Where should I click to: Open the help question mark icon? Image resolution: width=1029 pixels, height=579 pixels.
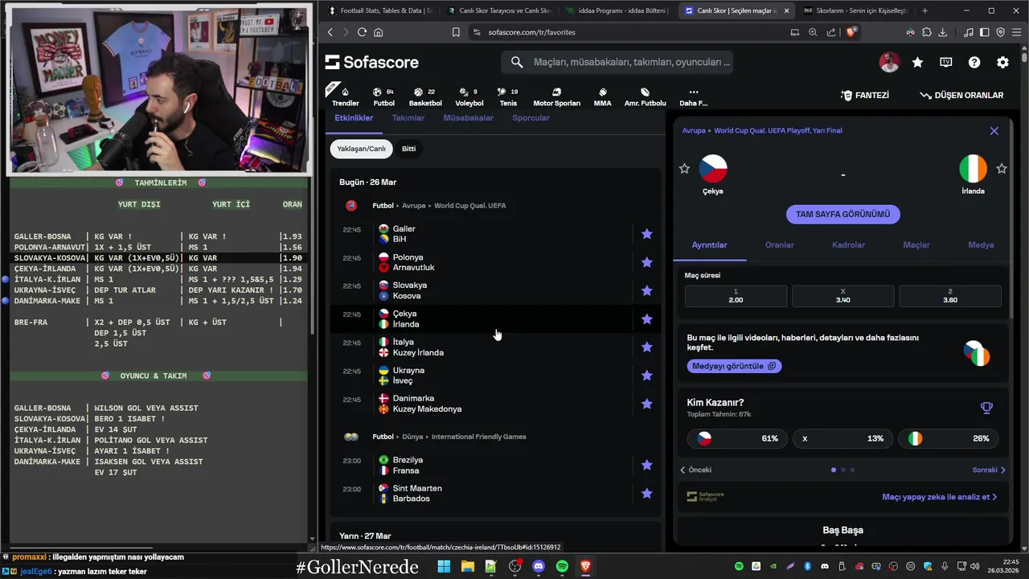974,62
